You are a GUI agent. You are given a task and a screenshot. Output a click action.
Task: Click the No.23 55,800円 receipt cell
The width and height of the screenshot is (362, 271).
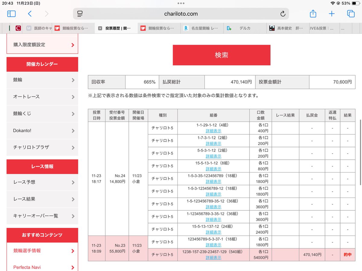tap(117, 248)
